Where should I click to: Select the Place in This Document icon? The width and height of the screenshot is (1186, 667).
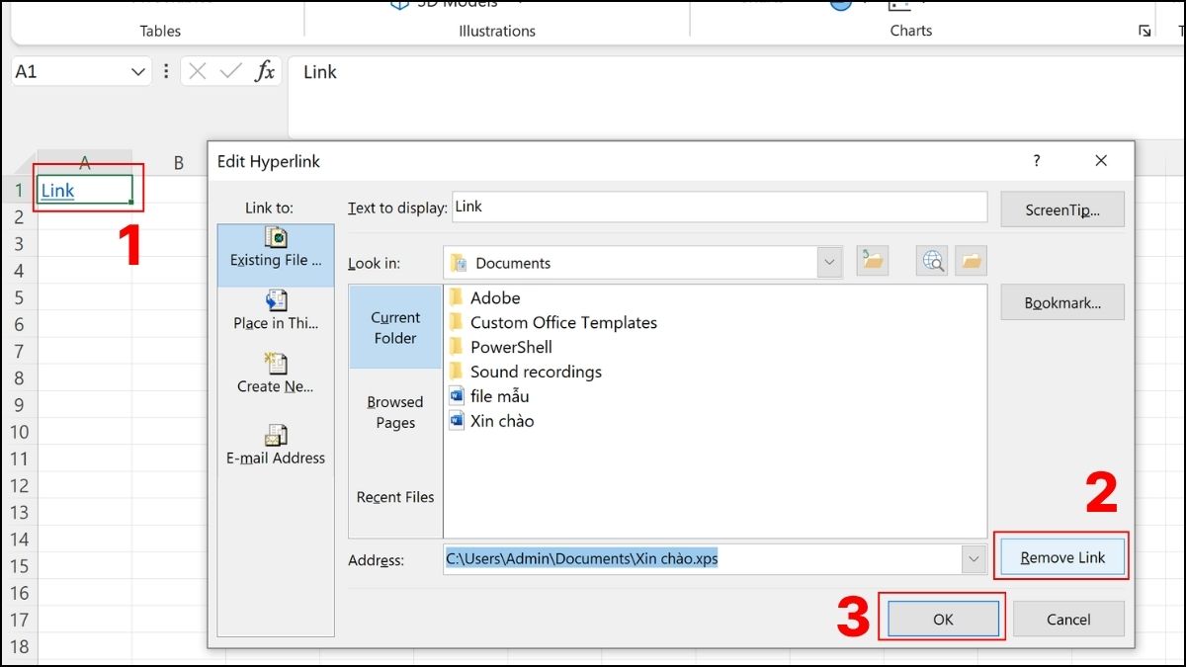[277, 309]
